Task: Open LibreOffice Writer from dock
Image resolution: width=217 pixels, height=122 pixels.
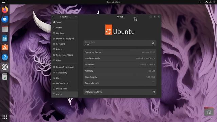Action: click(x=5, y=38)
